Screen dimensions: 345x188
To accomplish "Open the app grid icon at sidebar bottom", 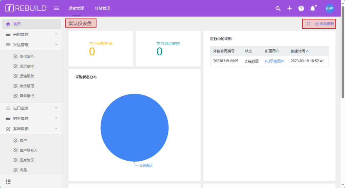I will (x=8, y=181).
